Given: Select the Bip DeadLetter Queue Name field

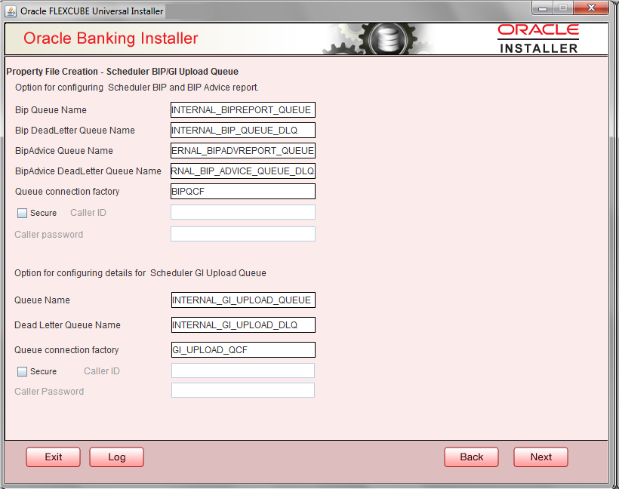Looking at the screenshot, I should click(x=242, y=130).
